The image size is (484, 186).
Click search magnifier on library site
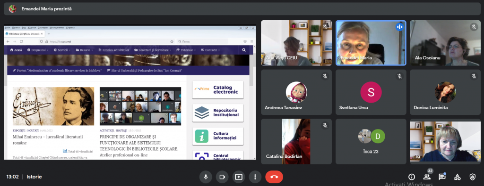click(244, 50)
